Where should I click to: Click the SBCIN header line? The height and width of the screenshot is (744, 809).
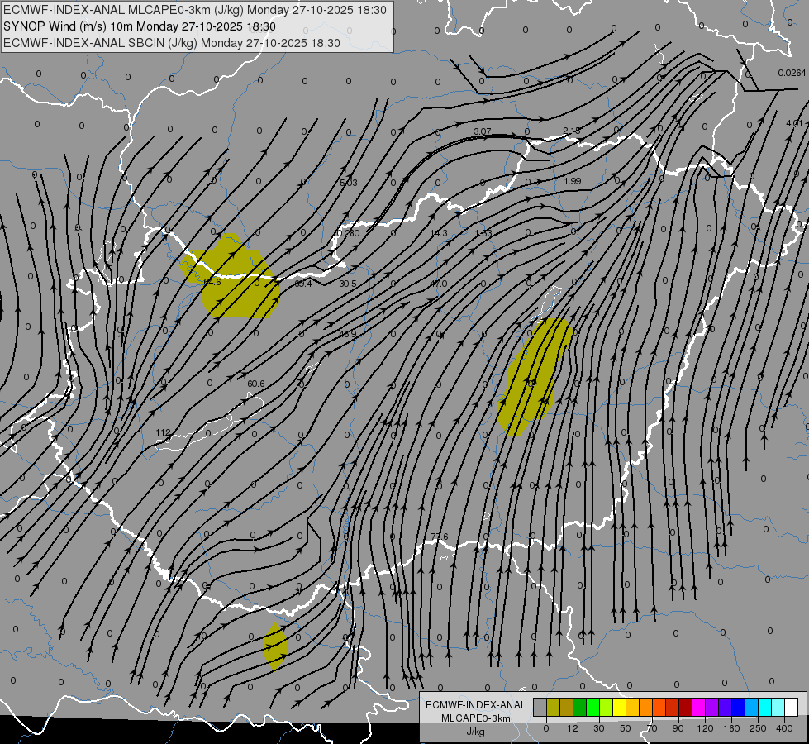(x=172, y=43)
